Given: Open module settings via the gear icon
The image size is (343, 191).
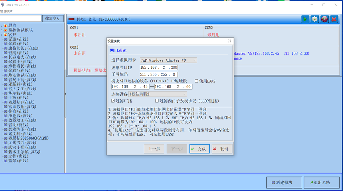Looking at the screenshot, I should pos(315,19).
